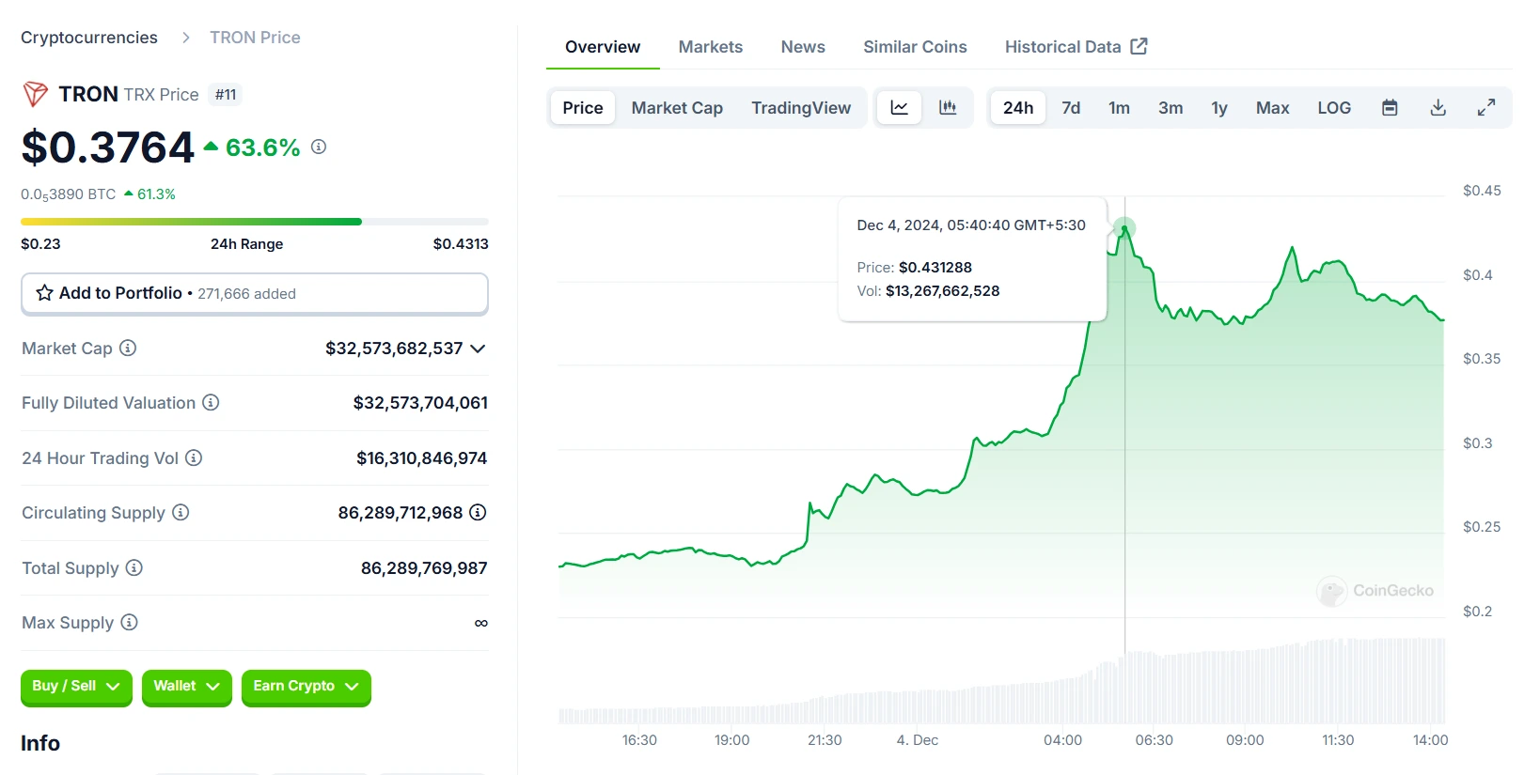The height and width of the screenshot is (775, 1540).
Task: Open the calendar date range picker
Action: tap(1390, 108)
